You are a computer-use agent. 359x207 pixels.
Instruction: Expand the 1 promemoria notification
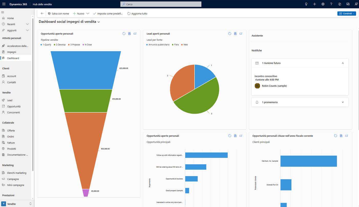pyautogui.click(x=343, y=102)
